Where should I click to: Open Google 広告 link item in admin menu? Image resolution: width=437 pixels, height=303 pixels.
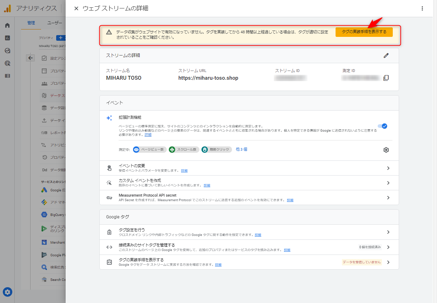click(53, 190)
